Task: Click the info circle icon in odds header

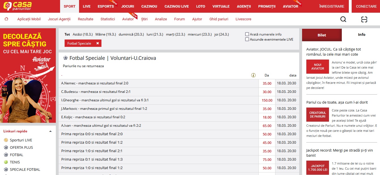Action: [x=253, y=75]
